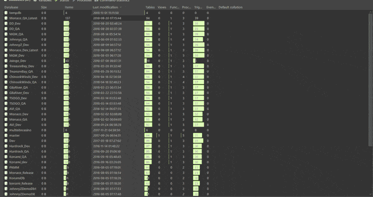
Task: Click the database icon beside Joingo_Dev
Action: [6, 61]
